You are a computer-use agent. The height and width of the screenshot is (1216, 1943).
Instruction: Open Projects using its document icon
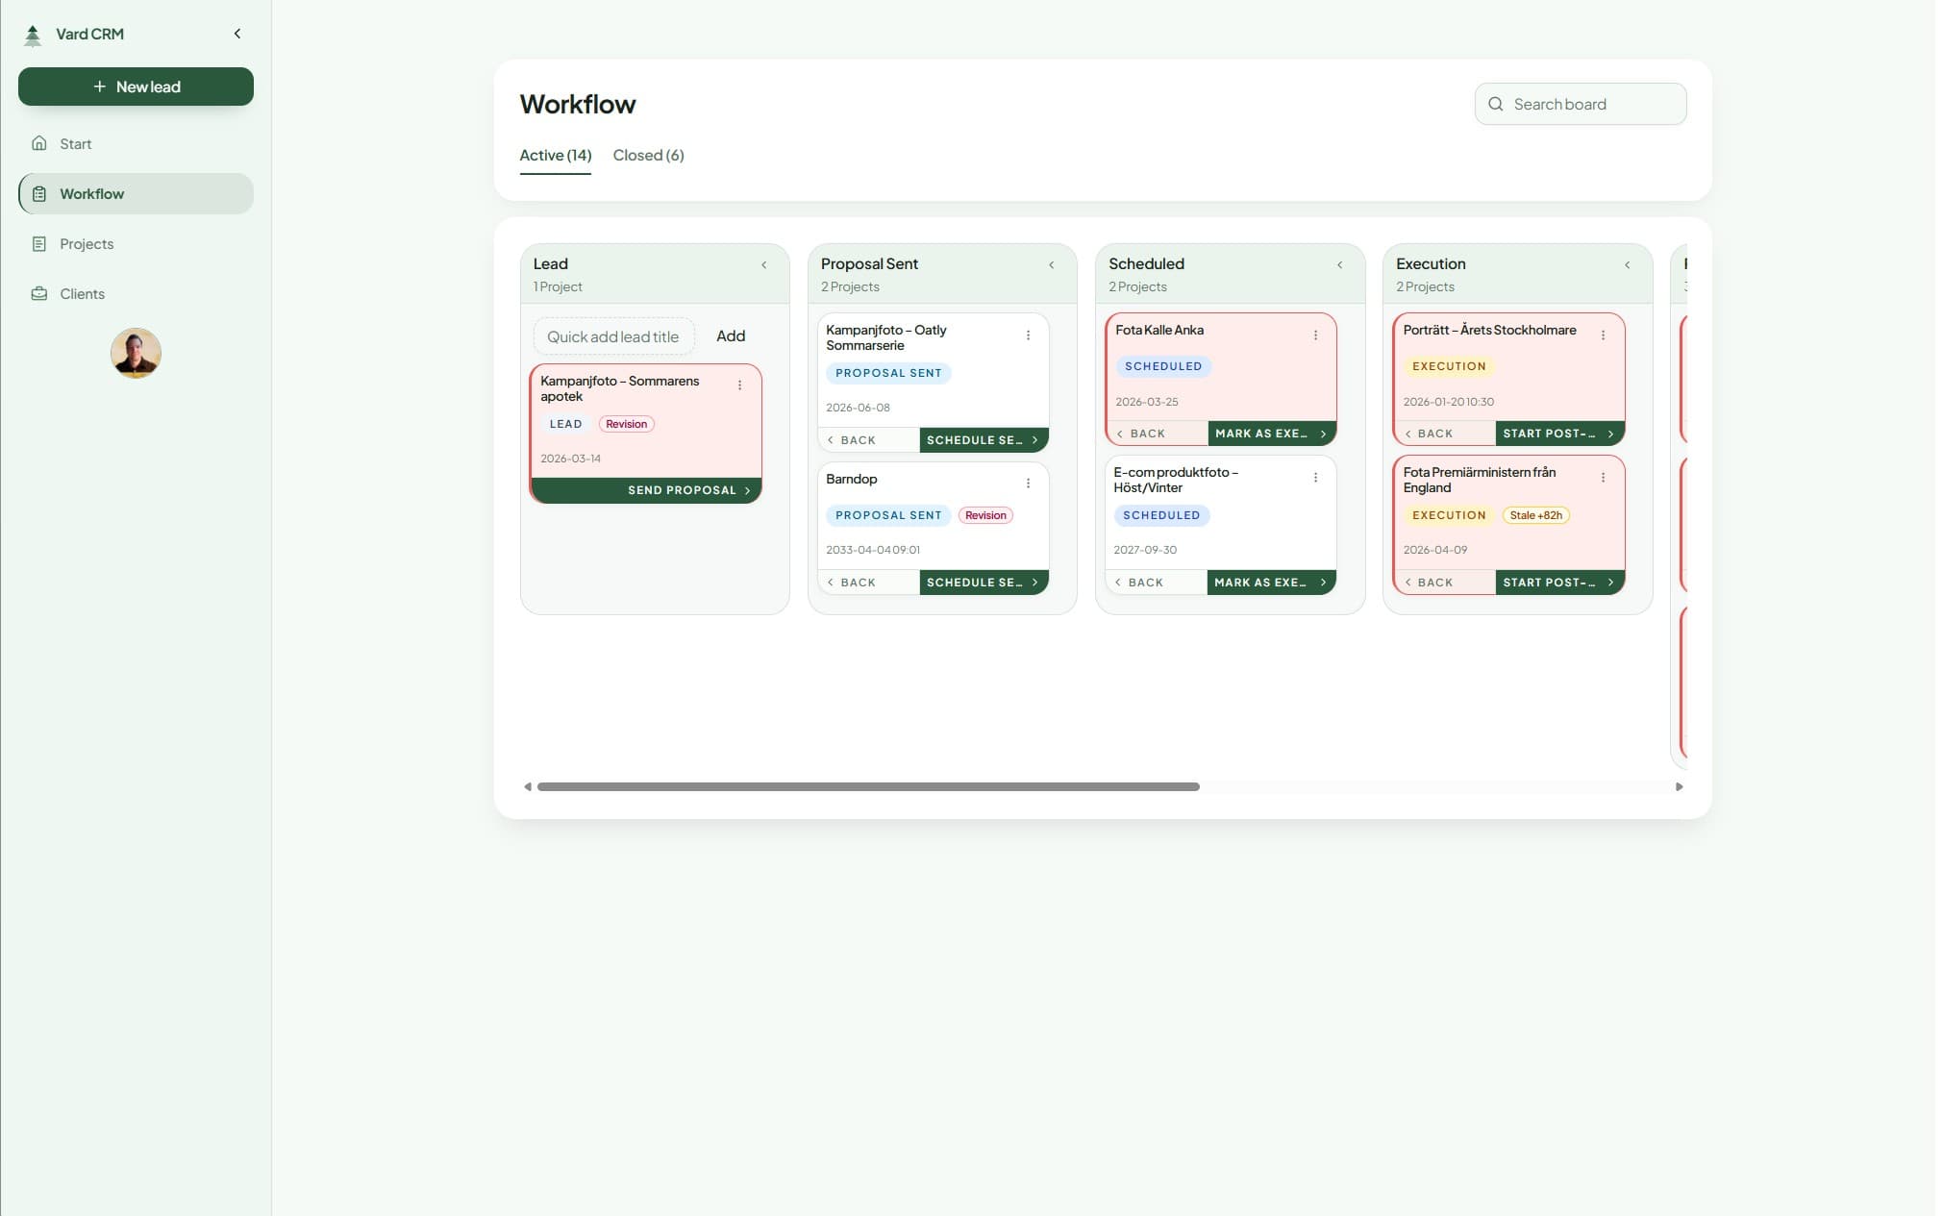point(38,243)
